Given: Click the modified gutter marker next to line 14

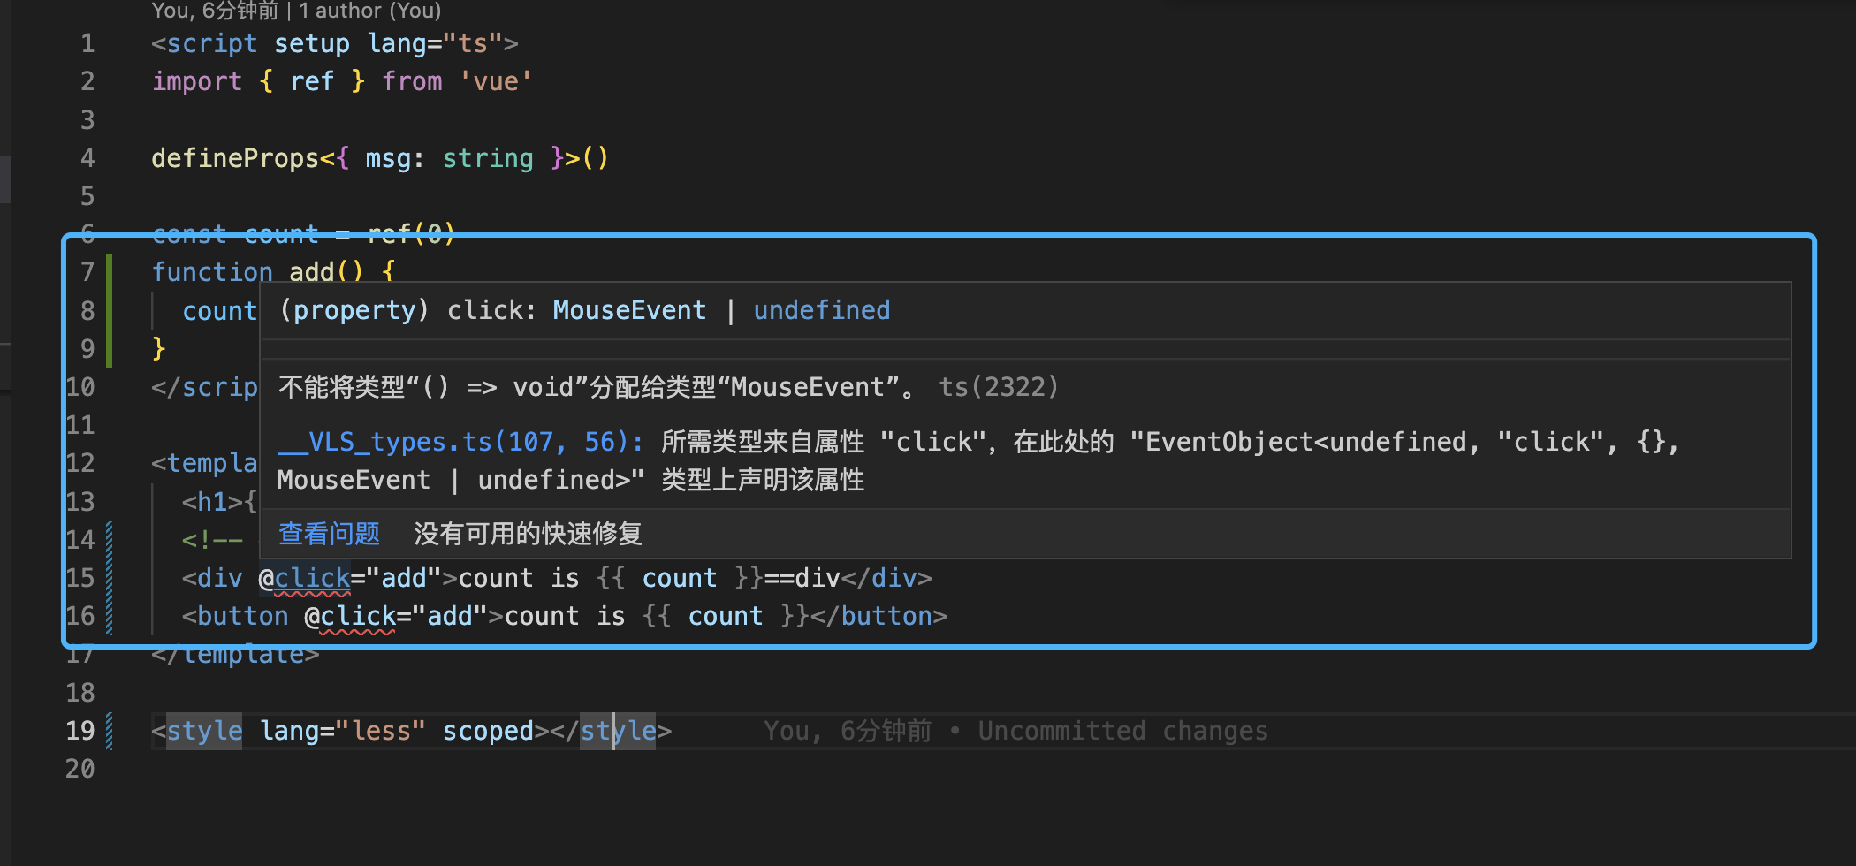Looking at the screenshot, I should coord(110,539).
